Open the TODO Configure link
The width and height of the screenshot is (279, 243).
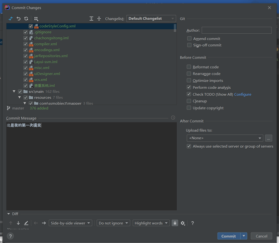[x=243, y=94]
